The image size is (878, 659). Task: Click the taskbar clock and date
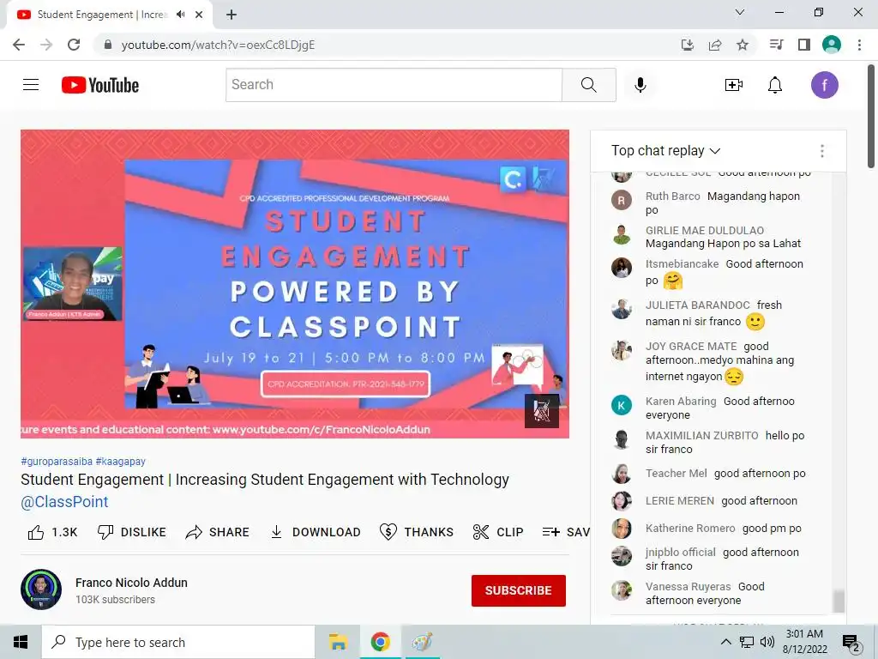click(x=804, y=642)
